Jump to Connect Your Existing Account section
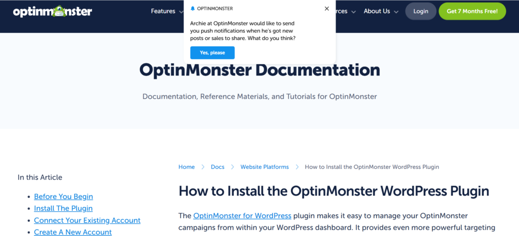This screenshot has width=519, height=236. coord(87,220)
